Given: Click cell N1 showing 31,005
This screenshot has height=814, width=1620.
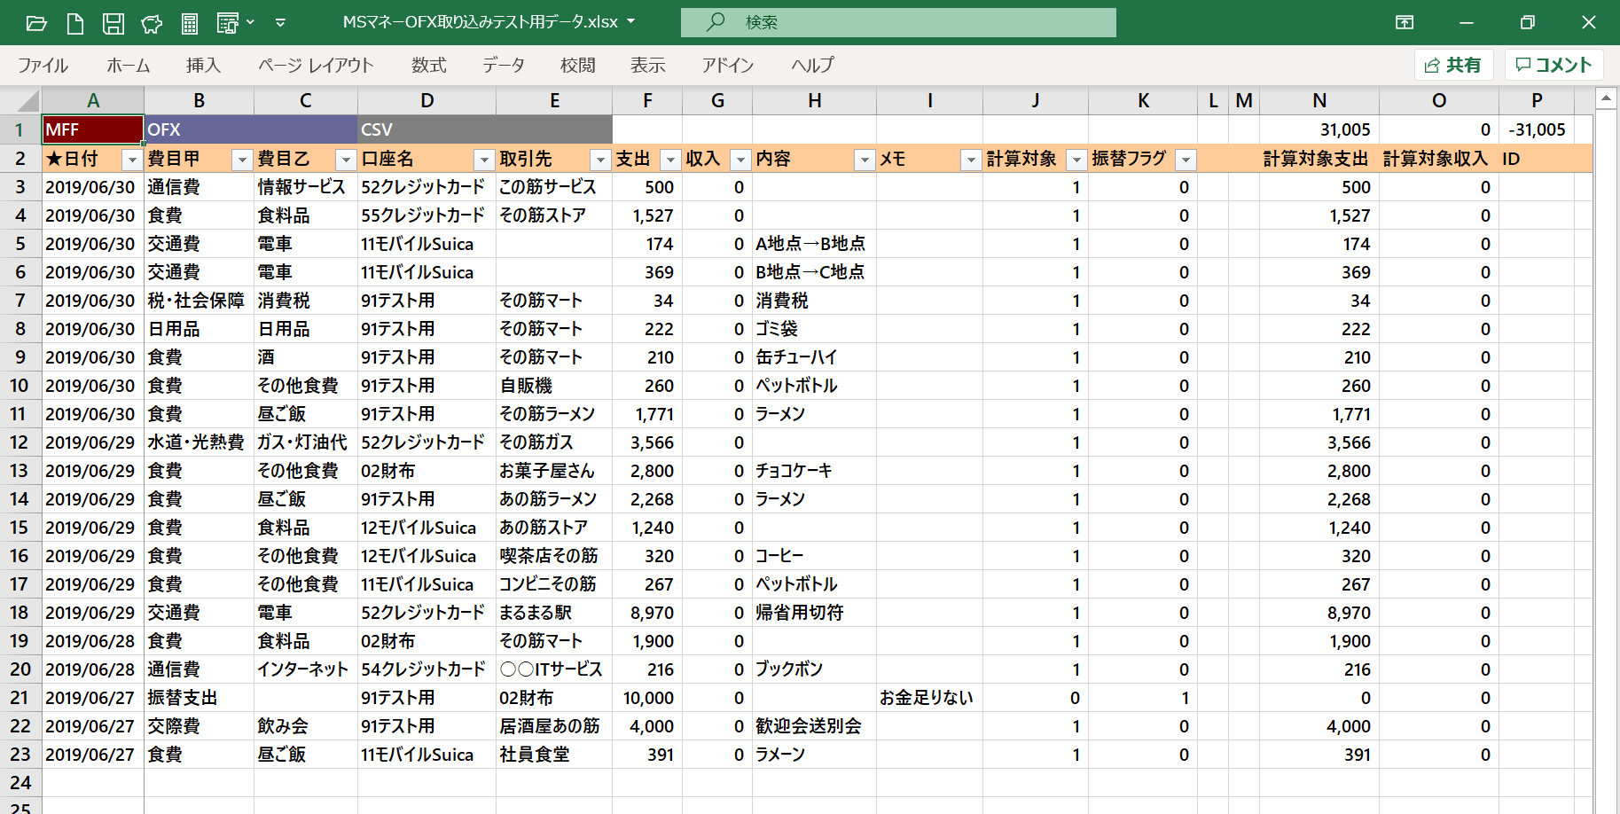Looking at the screenshot, I should pyautogui.click(x=1319, y=129).
